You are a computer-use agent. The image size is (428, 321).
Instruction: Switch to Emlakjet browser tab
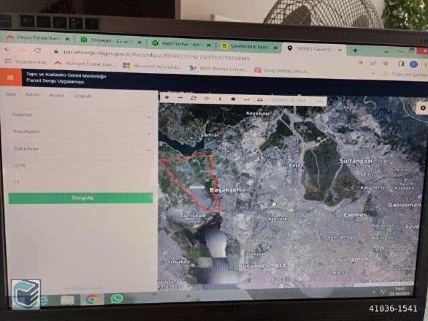(110, 41)
